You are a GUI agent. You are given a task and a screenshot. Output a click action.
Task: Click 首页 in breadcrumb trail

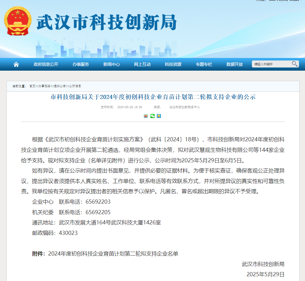tap(32, 86)
